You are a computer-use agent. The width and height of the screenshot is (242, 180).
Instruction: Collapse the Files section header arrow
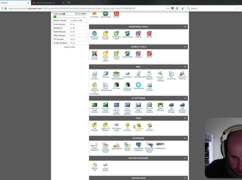coord(185,118)
